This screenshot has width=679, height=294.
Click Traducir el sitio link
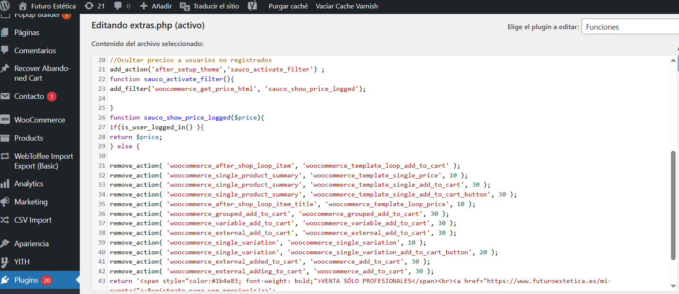216,6
